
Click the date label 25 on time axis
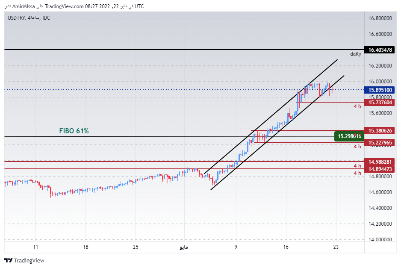(x=136, y=247)
